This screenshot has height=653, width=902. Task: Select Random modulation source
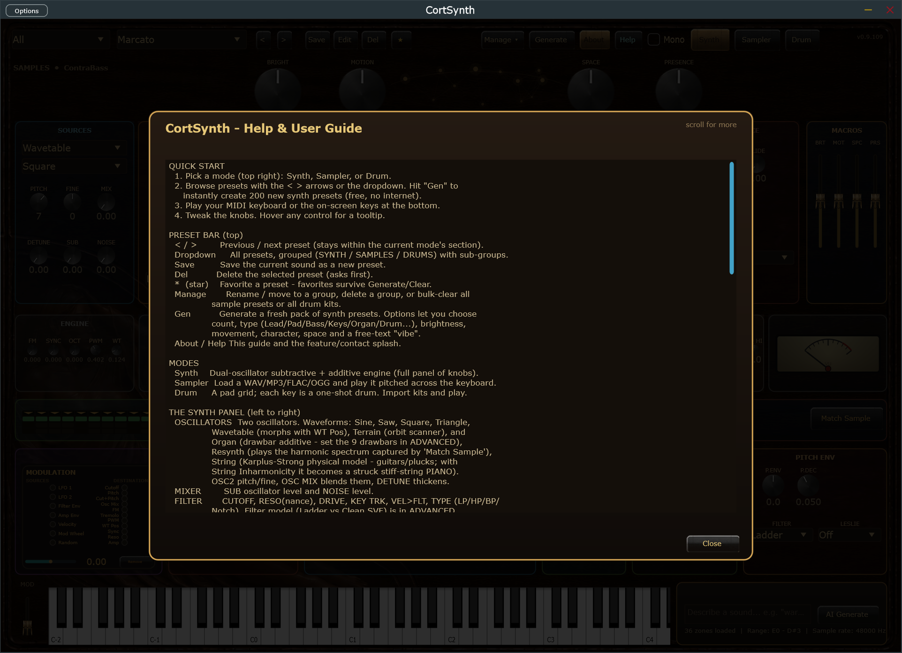(x=53, y=543)
